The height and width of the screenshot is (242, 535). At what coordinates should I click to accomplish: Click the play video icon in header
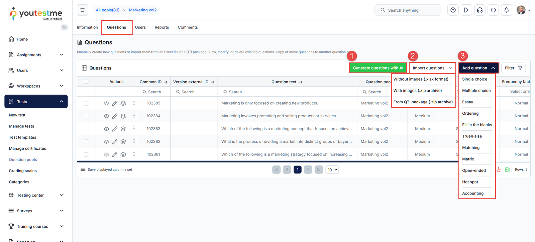click(x=466, y=10)
